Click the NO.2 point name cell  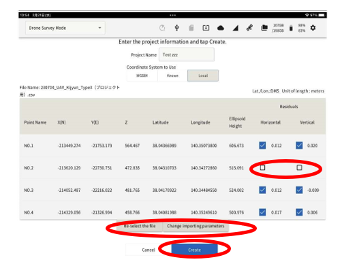pyautogui.click(x=29, y=168)
